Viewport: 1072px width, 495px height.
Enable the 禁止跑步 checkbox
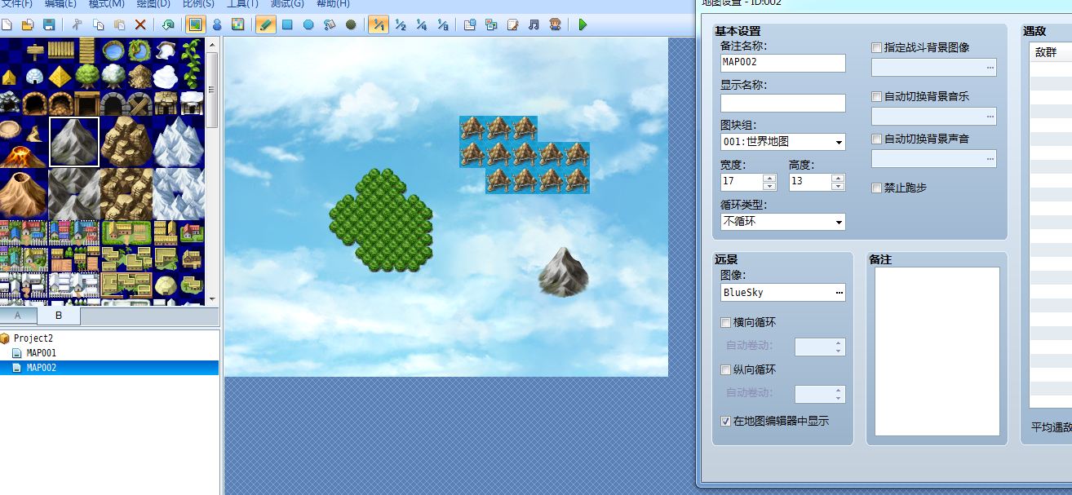click(x=877, y=188)
